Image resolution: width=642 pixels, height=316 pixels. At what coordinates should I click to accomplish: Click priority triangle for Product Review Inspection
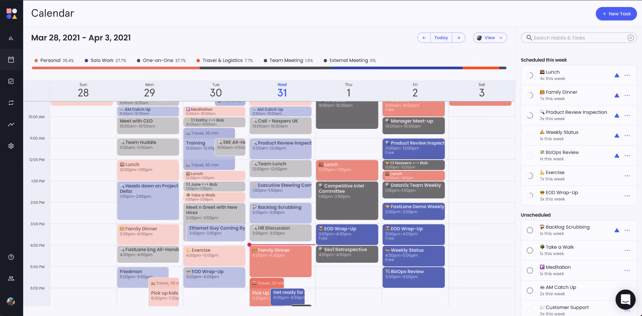[617, 115]
